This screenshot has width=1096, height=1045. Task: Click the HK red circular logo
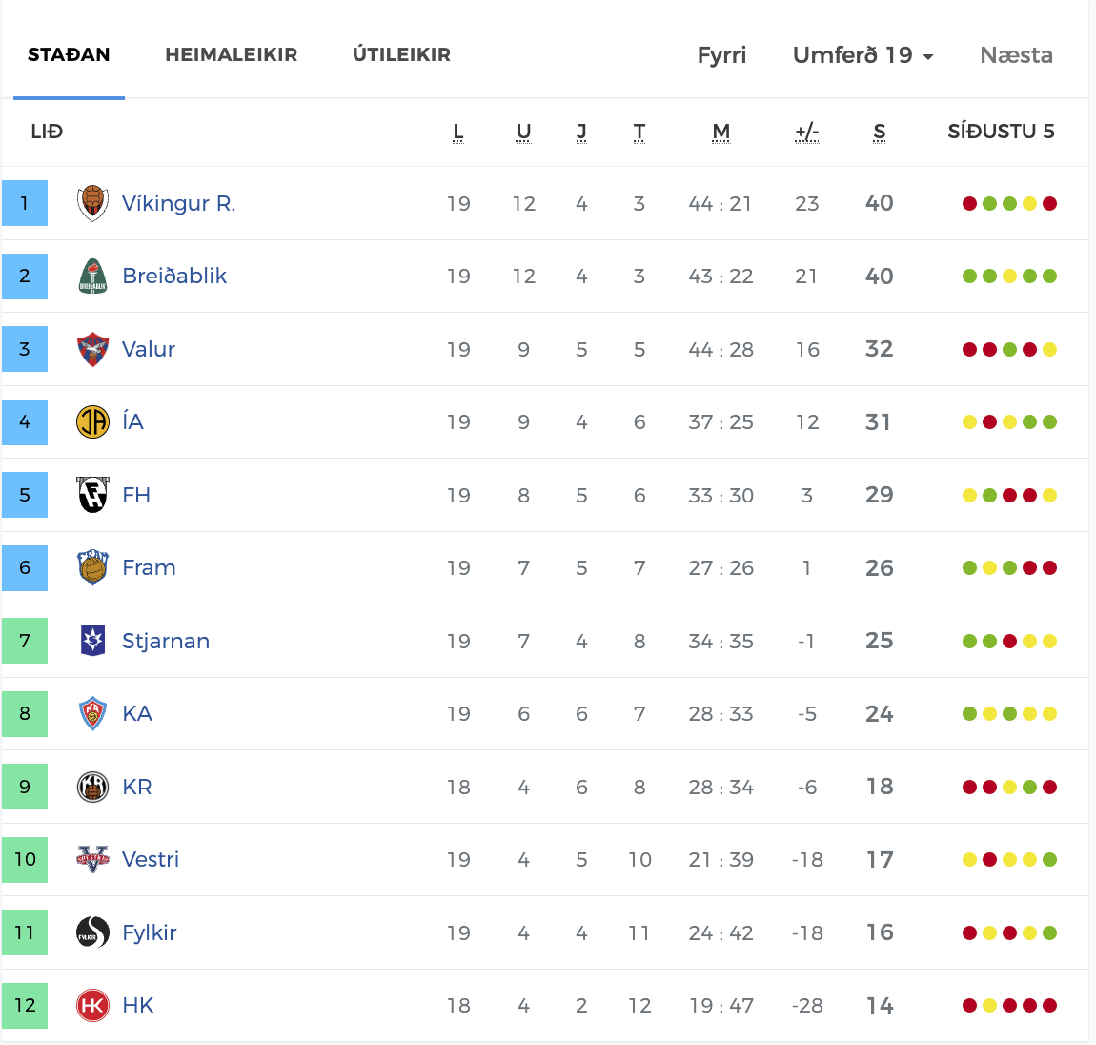coord(92,1005)
